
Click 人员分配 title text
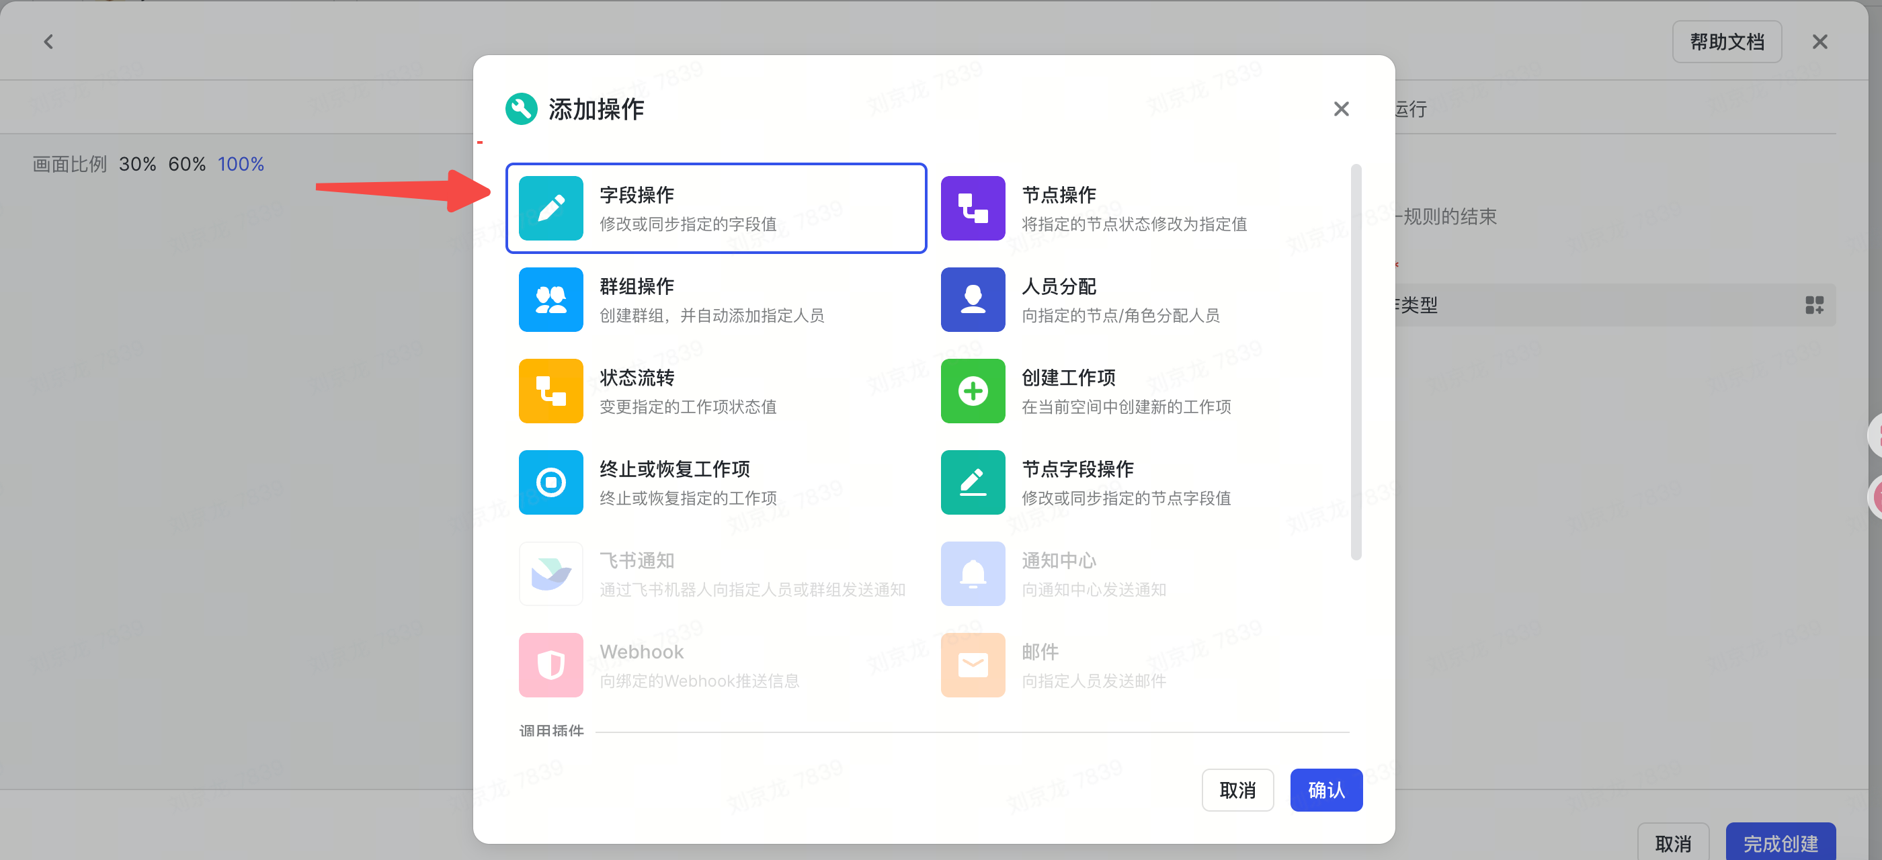[x=1059, y=286]
